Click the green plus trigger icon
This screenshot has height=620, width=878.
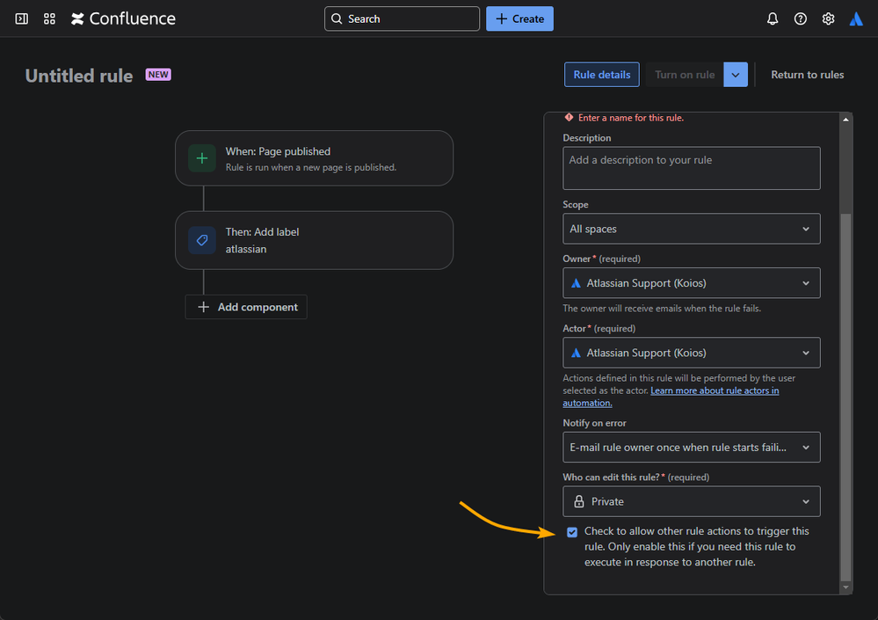pos(202,158)
